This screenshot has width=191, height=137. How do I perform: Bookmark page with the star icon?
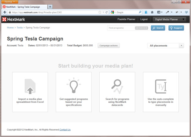100,12
